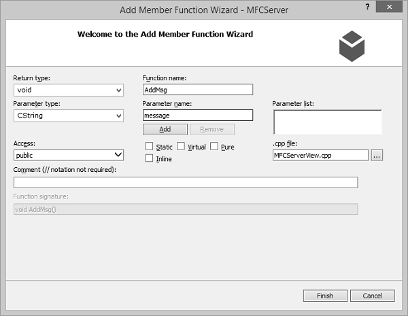408x316 pixels.
Task: Focus the Parameter name input field
Action: click(x=197, y=116)
